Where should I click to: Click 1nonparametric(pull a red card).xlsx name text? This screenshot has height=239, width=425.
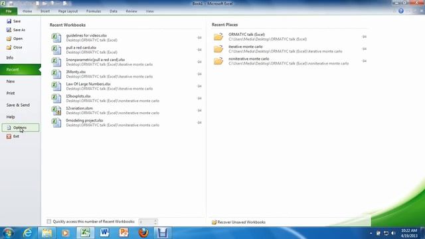pyautogui.click(x=96, y=60)
